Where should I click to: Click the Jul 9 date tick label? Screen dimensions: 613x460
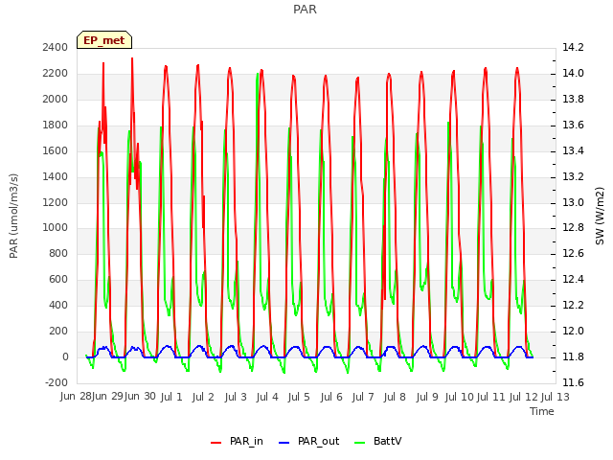[x=427, y=397]
